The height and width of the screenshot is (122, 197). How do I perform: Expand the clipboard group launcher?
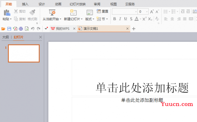click(37, 23)
